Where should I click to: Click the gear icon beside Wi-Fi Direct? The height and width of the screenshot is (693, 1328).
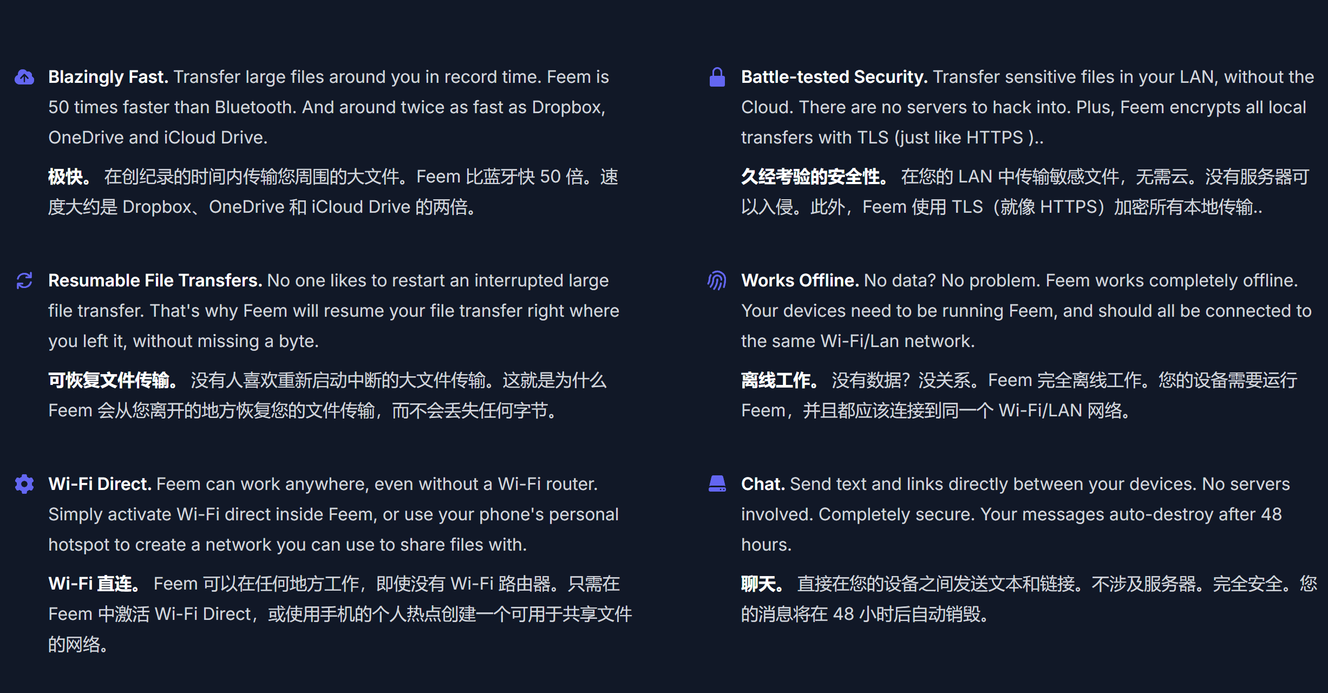click(24, 484)
